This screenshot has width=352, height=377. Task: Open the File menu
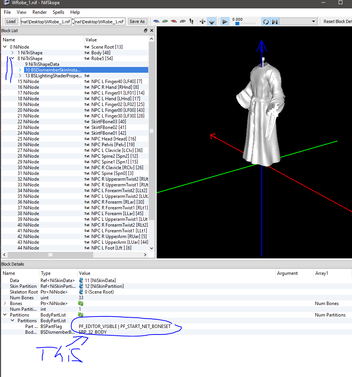[7, 12]
